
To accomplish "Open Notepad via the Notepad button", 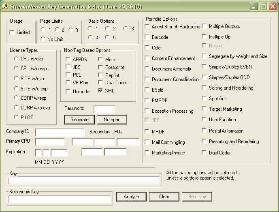I will pos(112,120).
